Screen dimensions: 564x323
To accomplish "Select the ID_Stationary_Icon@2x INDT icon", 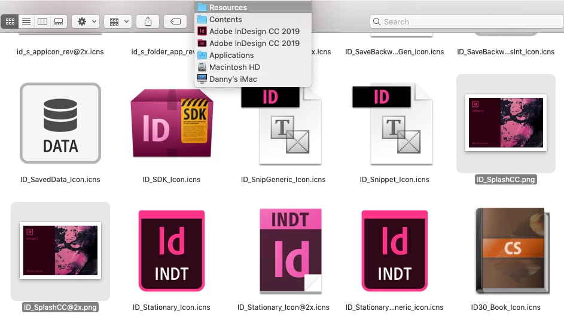I will (291, 251).
